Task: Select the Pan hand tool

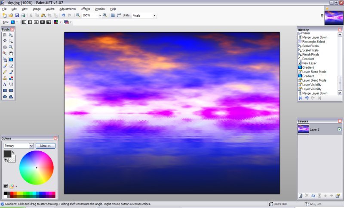Action: (x=11, y=53)
